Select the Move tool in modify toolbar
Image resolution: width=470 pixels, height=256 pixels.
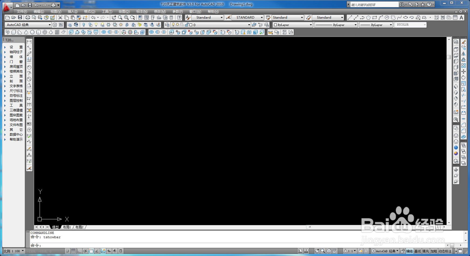point(464,71)
